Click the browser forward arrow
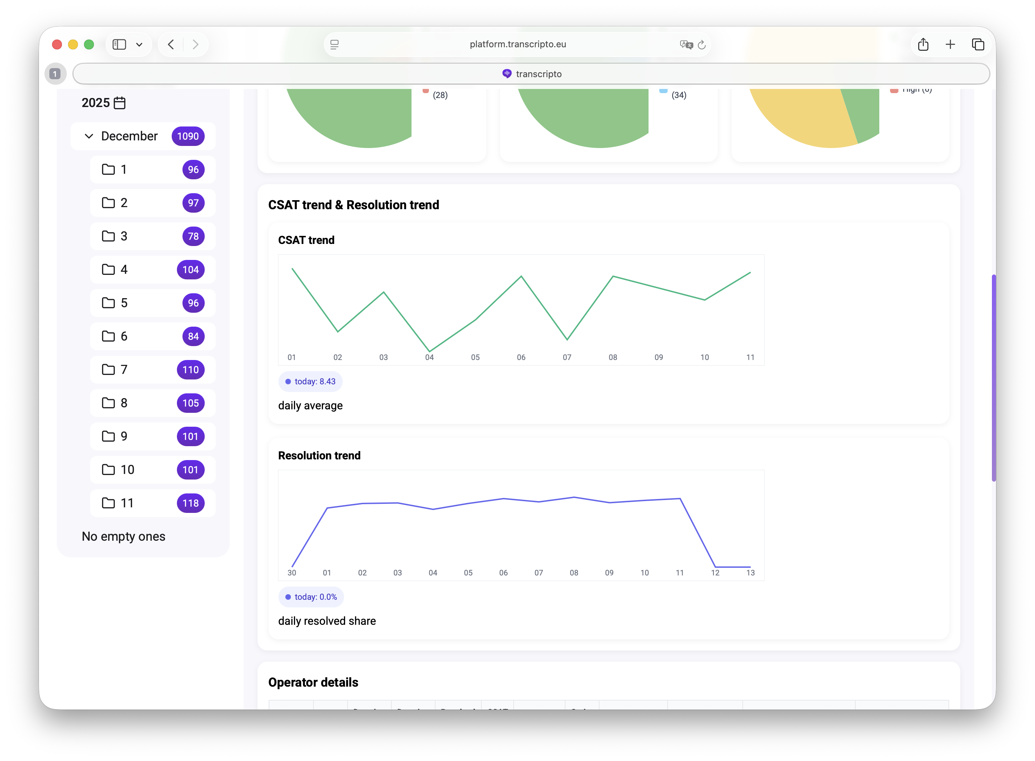The height and width of the screenshot is (761, 1035). click(x=195, y=44)
